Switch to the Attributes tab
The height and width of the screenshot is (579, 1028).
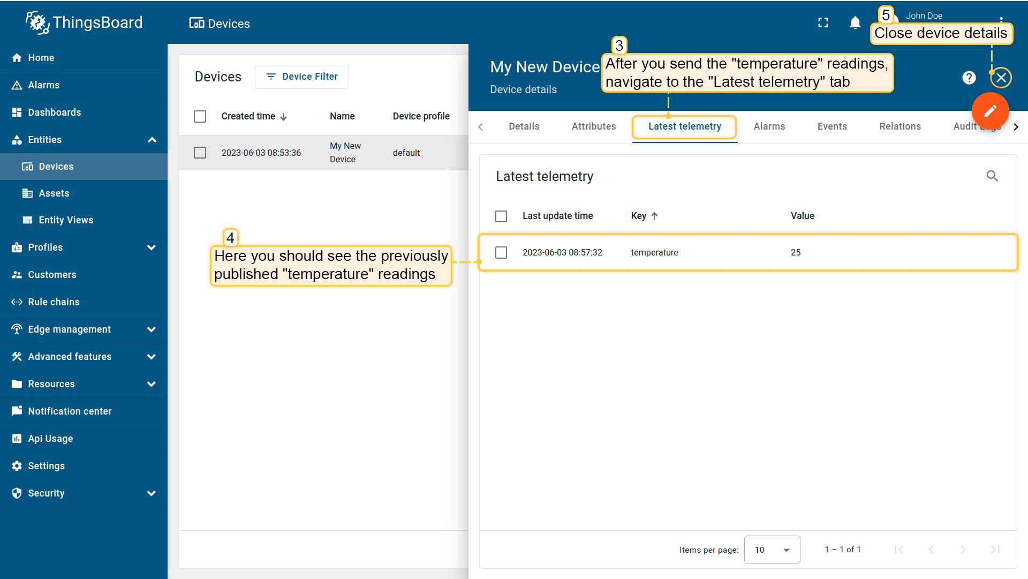pos(593,126)
